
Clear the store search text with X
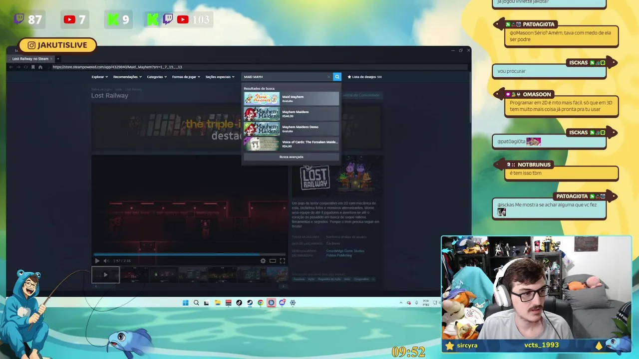[328, 77]
